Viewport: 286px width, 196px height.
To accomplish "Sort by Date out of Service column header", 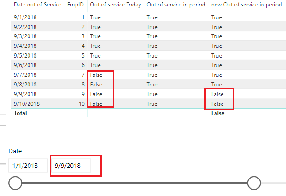I will coord(38,5).
